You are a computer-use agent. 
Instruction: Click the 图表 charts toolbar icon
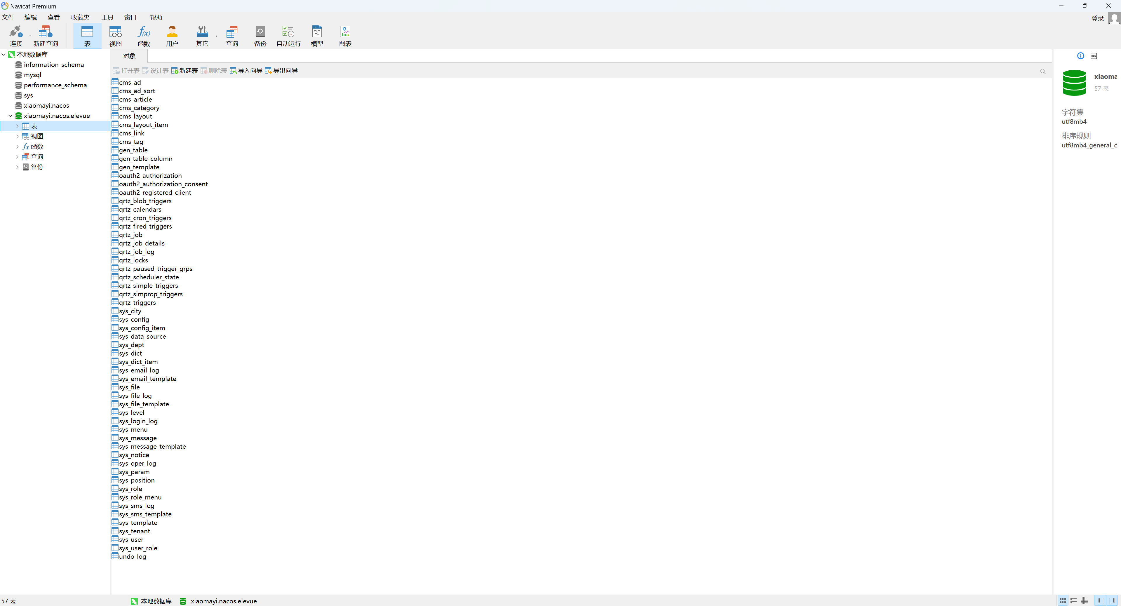tap(345, 36)
